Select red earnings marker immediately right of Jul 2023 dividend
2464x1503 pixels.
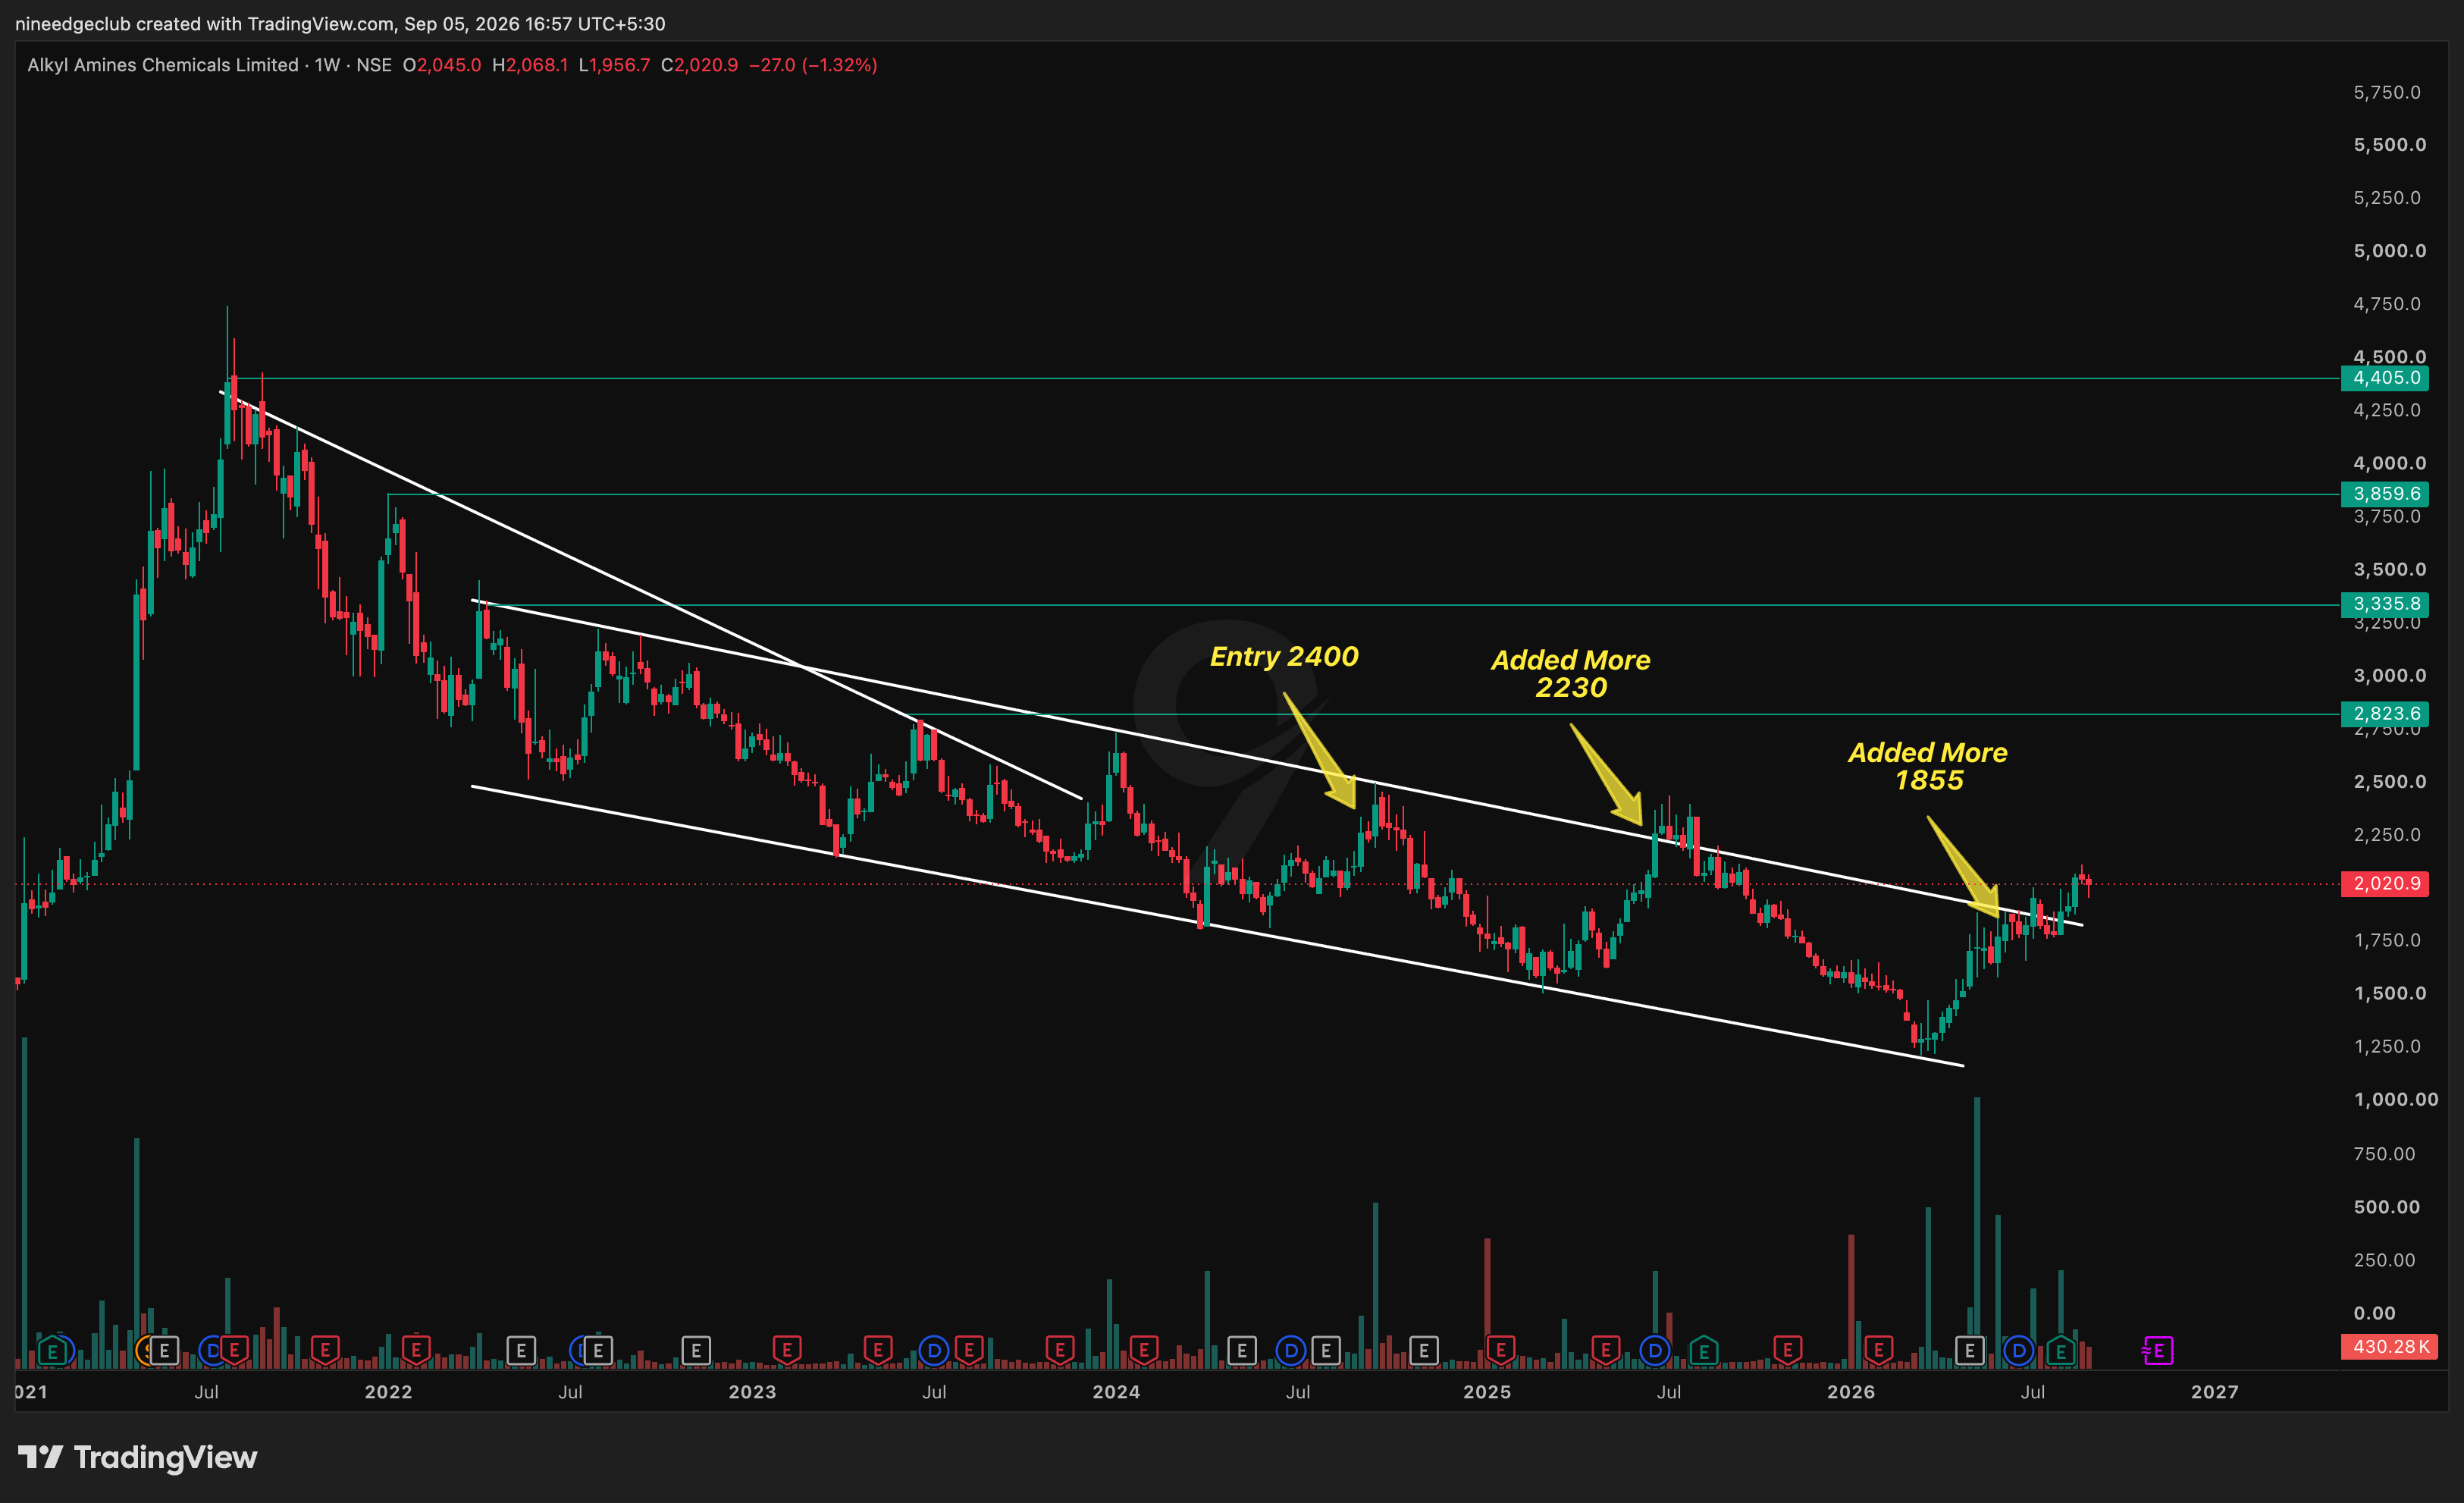tap(968, 1351)
